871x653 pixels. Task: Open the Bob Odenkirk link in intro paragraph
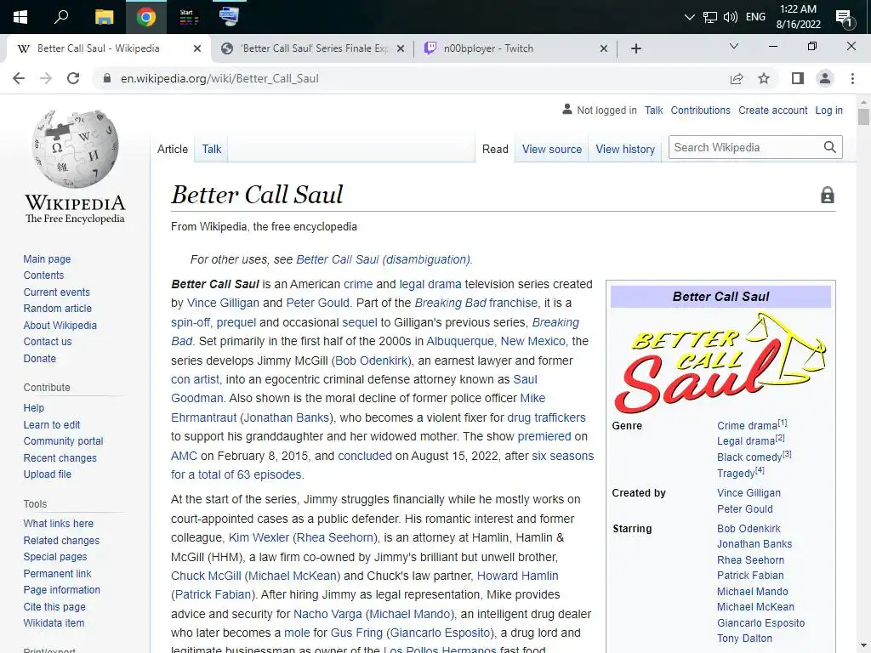tap(371, 361)
